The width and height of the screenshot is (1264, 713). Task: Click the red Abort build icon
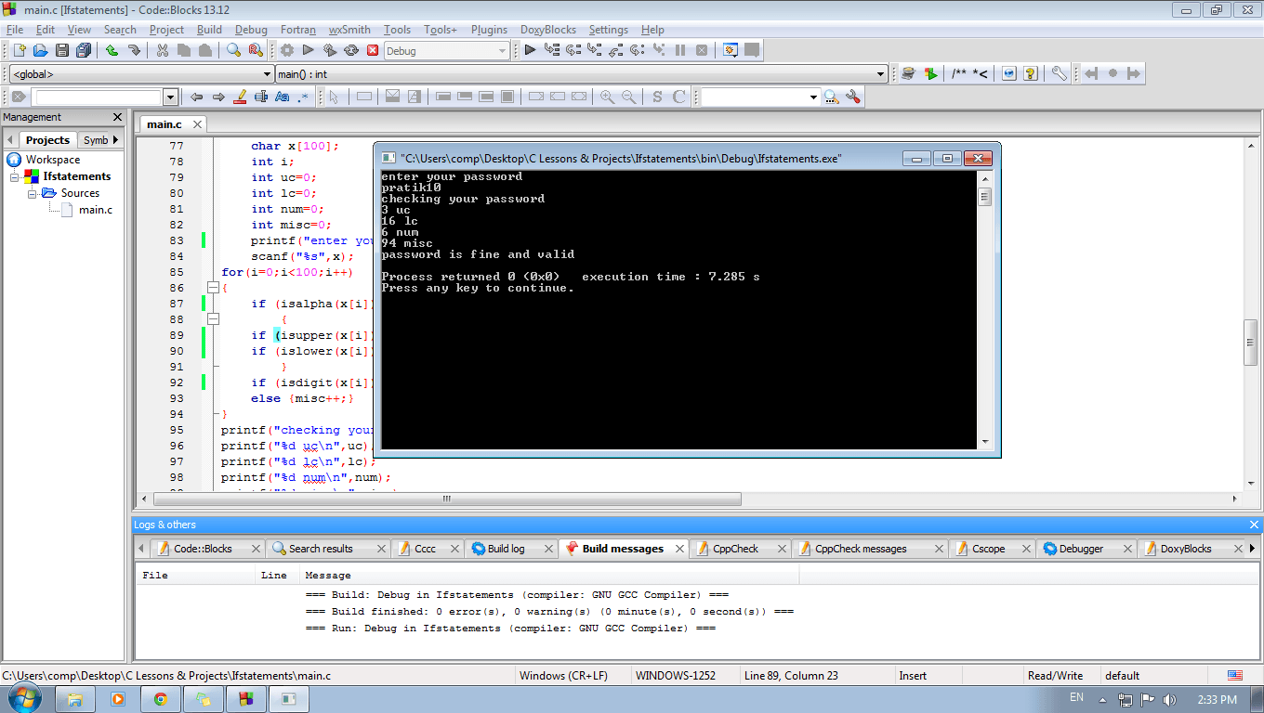tap(373, 50)
